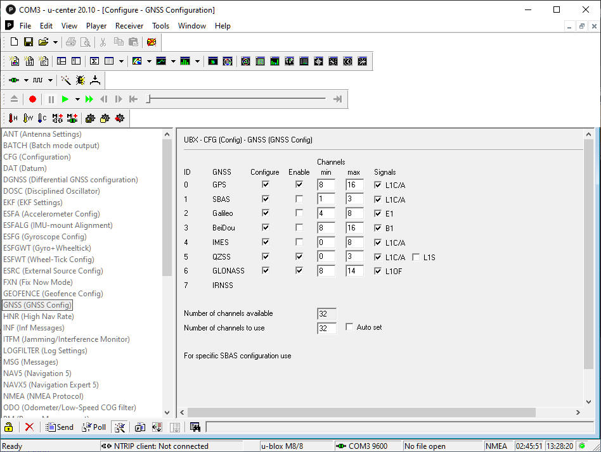
Task: Open the chart view dropdown arrow
Action: [x=173, y=61]
